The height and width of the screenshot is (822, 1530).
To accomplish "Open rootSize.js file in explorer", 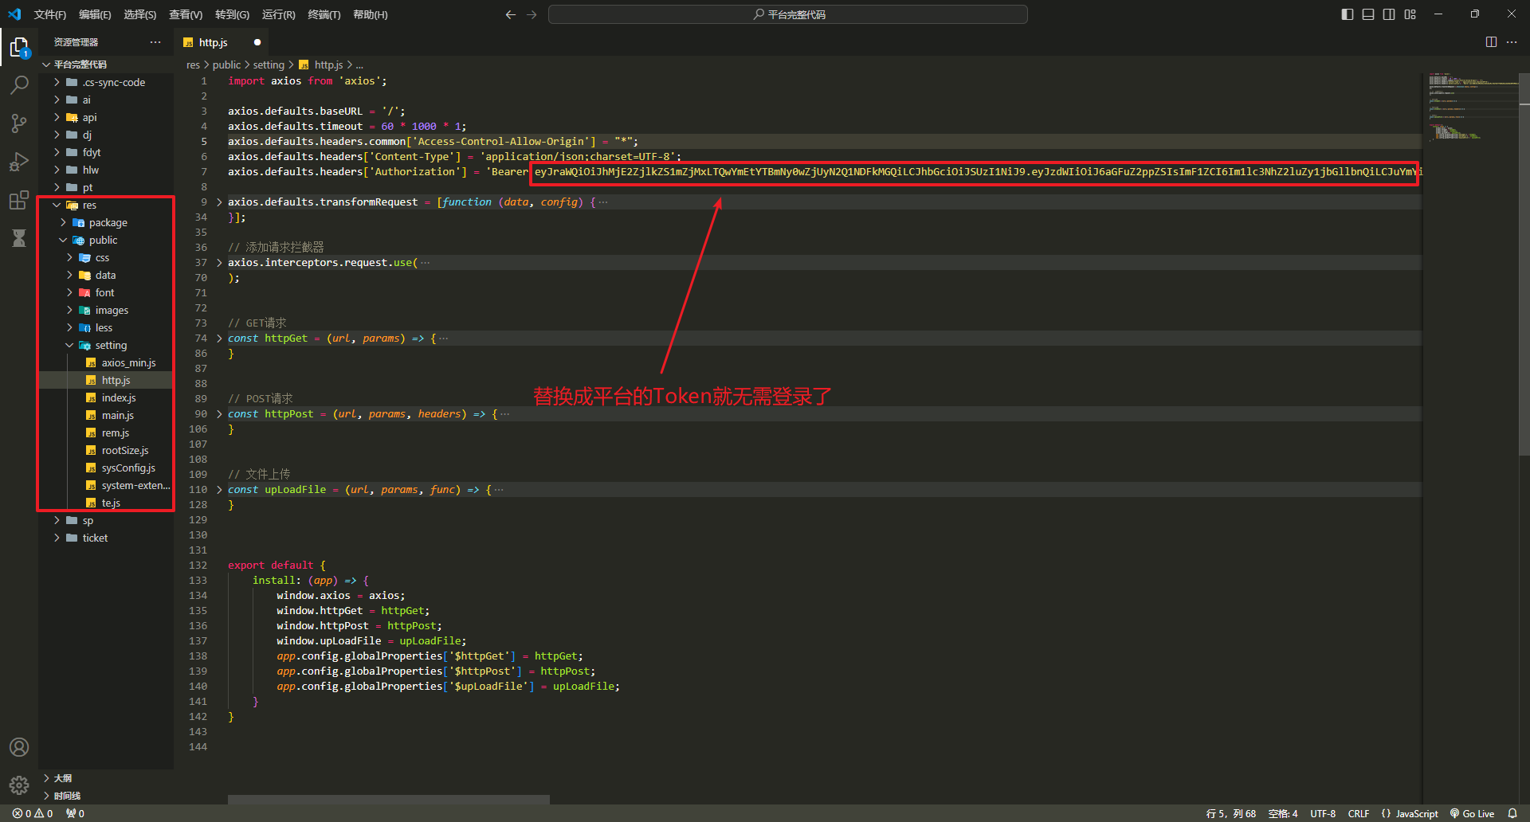I will click(x=106, y=450).
